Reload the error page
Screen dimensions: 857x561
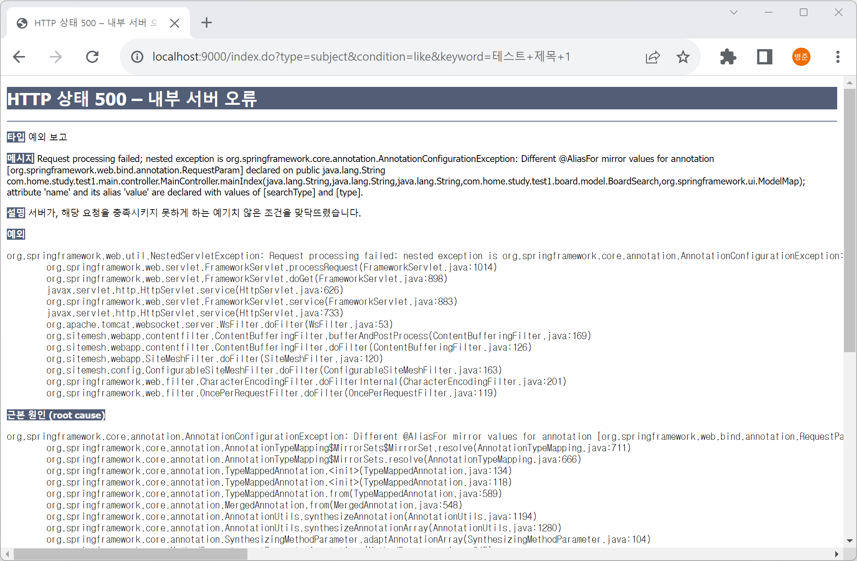(x=92, y=57)
